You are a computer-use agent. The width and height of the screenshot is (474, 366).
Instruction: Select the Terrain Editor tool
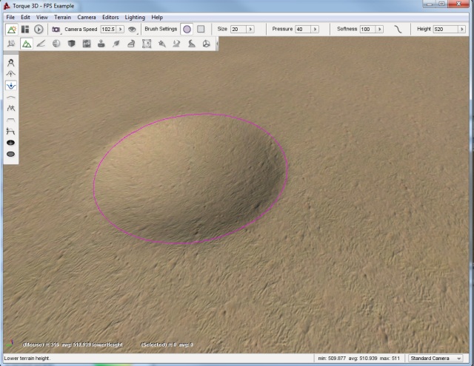click(x=27, y=44)
